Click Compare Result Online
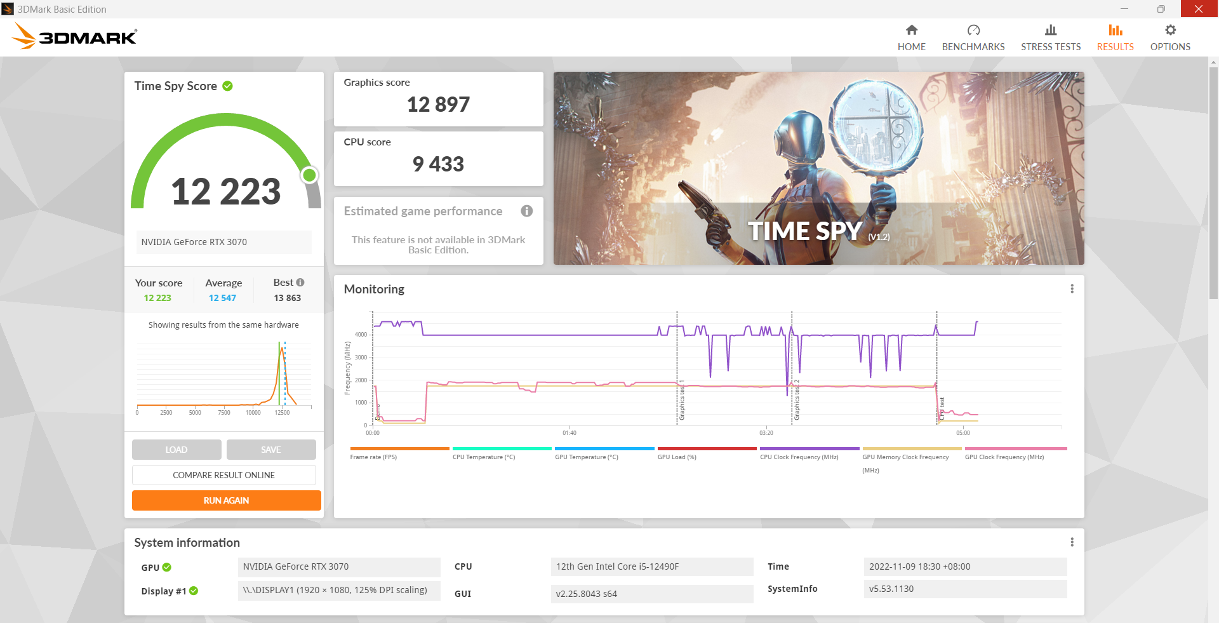Viewport: 1219px width, 623px height. coord(224,475)
